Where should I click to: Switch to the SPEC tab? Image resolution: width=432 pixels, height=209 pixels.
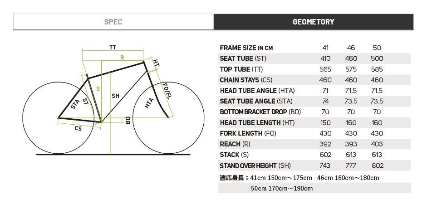(113, 22)
